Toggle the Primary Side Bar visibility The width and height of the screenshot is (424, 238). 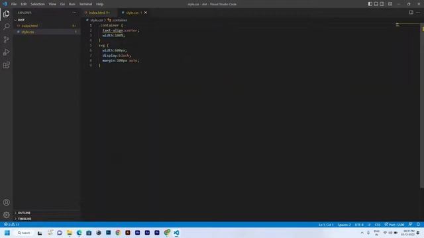[370, 4]
